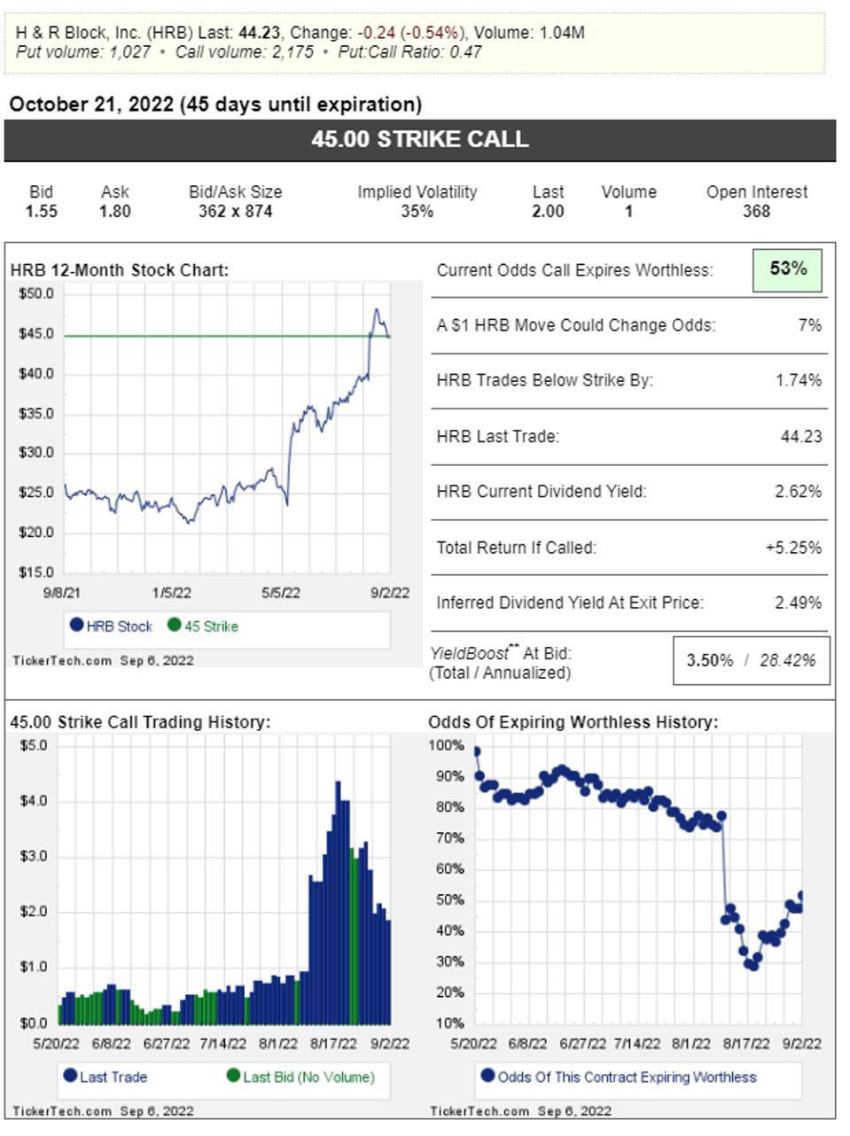Screen dimensions: 850x1136
Task: Click the blue Last Trade legend dot
Action: tap(70, 1076)
